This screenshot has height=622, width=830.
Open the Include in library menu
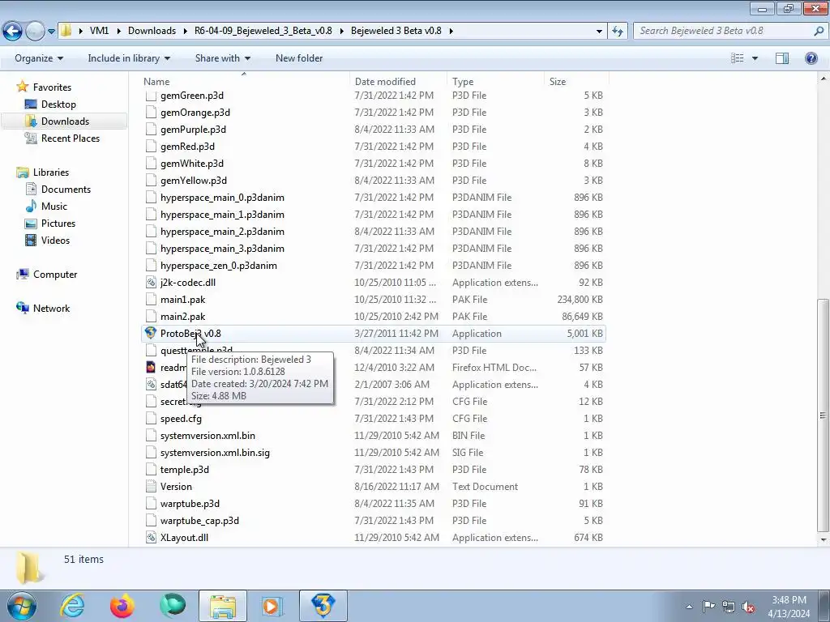tap(129, 58)
